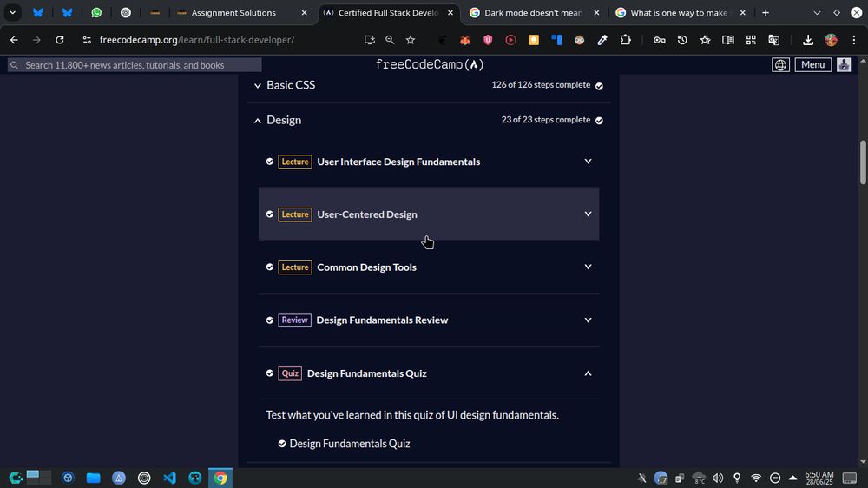Click the site information icon beside URL
The width and height of the screenshot is (868, 488).
coord(87,40)
